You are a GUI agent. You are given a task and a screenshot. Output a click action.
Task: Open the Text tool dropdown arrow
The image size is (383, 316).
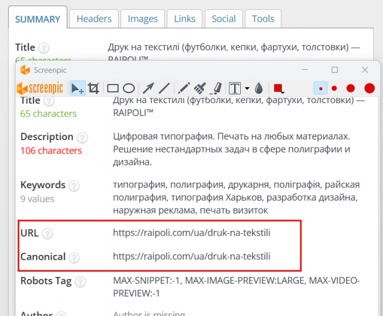[x=247, y=88]
